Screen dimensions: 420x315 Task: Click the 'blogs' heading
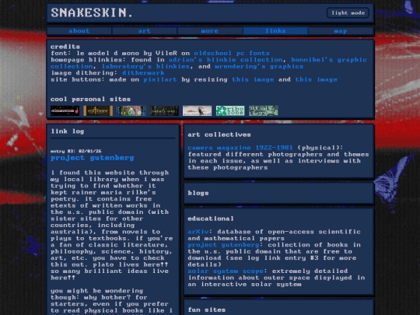pyautogui.click(x=198, y=193)
